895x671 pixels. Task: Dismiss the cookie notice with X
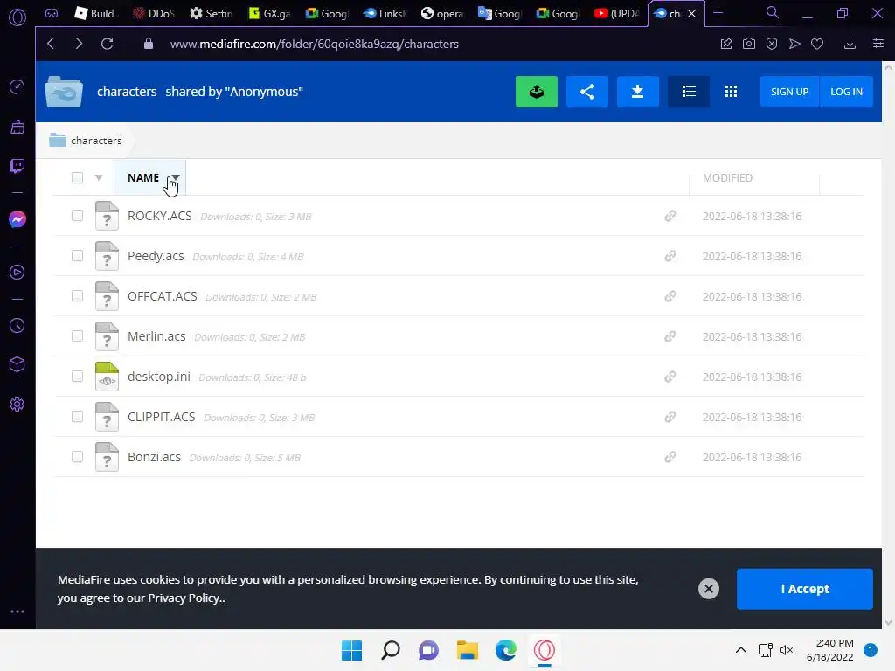coord(708,589)
